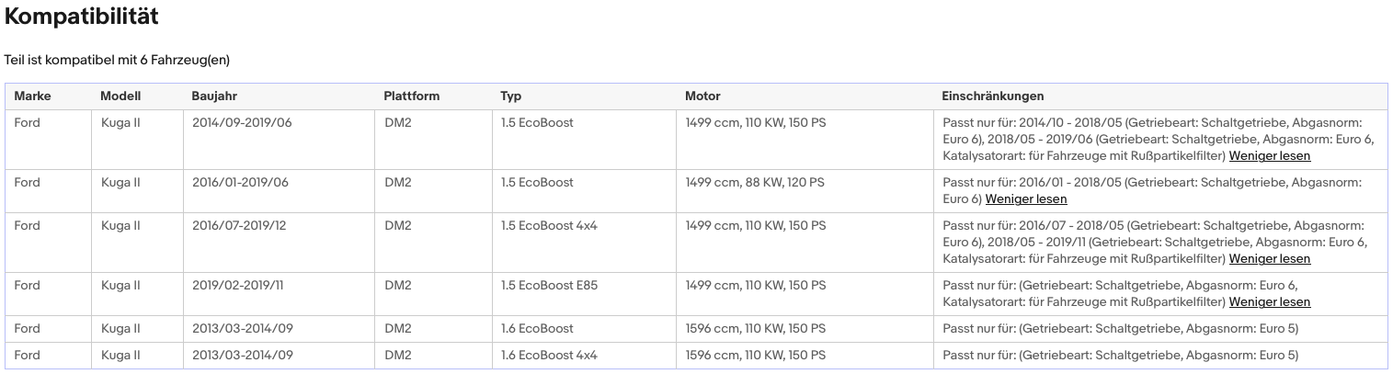Screen dimensions: 1393x374
Task: Click the Einschränkungen column header
Action: pyautogui.click(x=993, y=96)
